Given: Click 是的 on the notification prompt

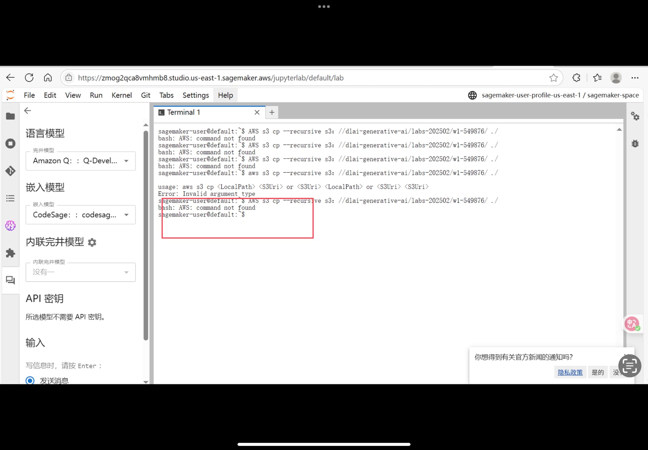Looking at the screenshot, I should (597, 372).
